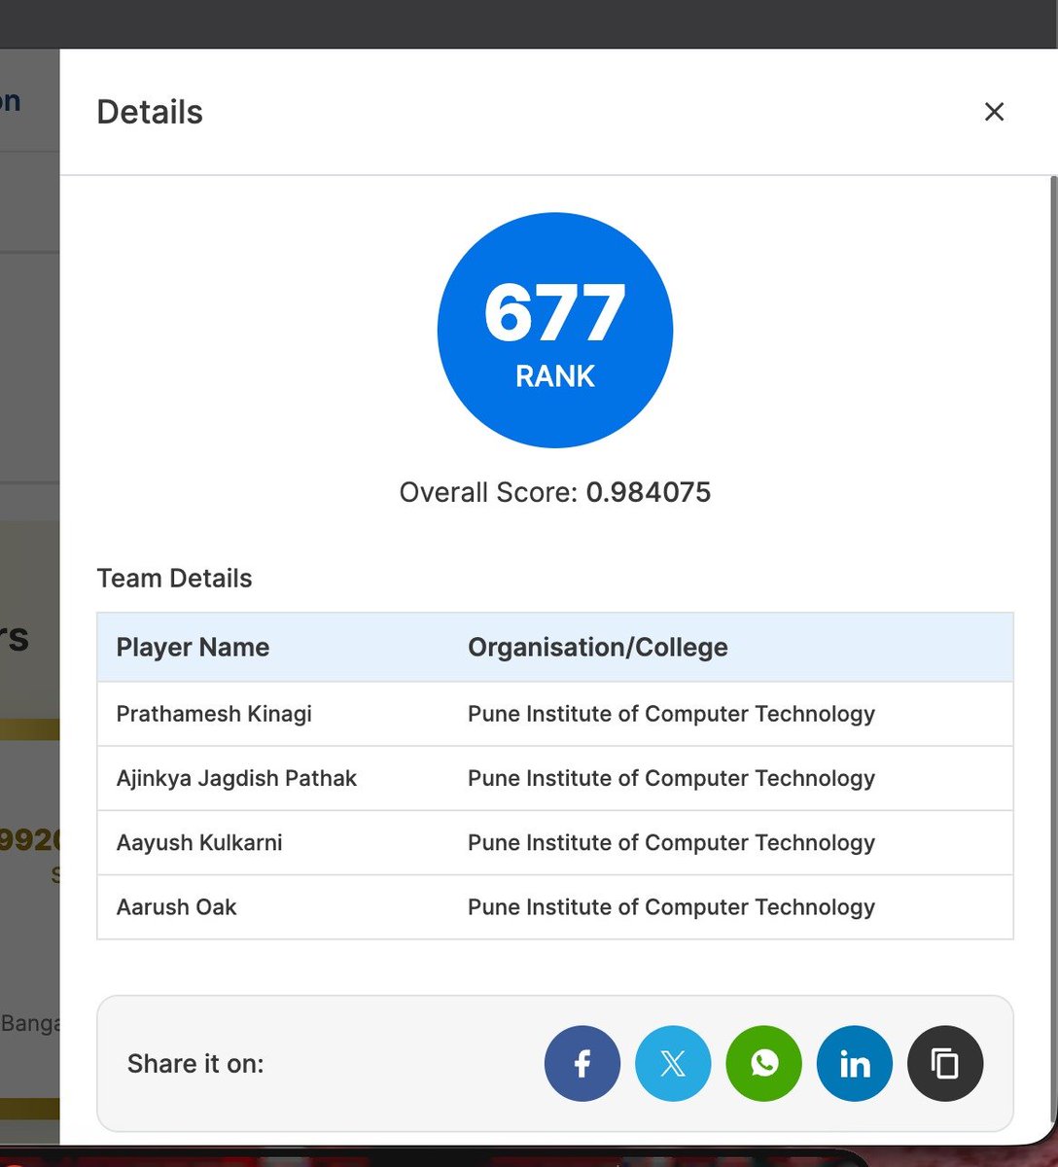Share the rank on Facebook
The height and width of the screenshot is (1167, 1058).
582,1064
